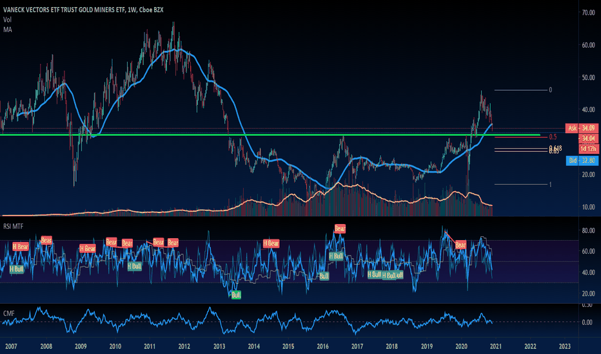Click the 80.00 value on the RSI axis
Image resolution: width=601 pixels, height=354 pixels.
(588, 230)
